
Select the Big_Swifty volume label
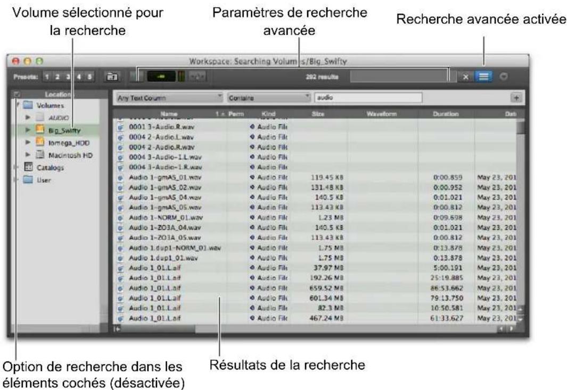coord(64,130)
